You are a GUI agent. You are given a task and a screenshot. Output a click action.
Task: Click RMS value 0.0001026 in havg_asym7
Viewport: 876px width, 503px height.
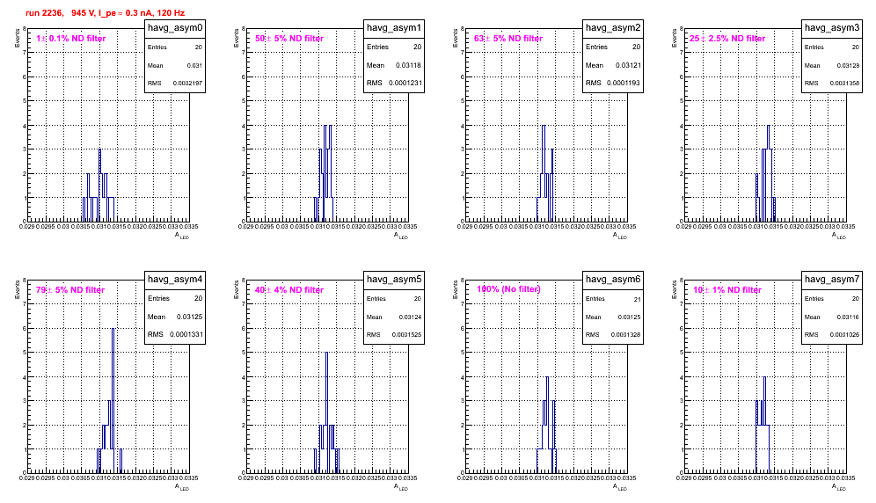tap(844, 335)
